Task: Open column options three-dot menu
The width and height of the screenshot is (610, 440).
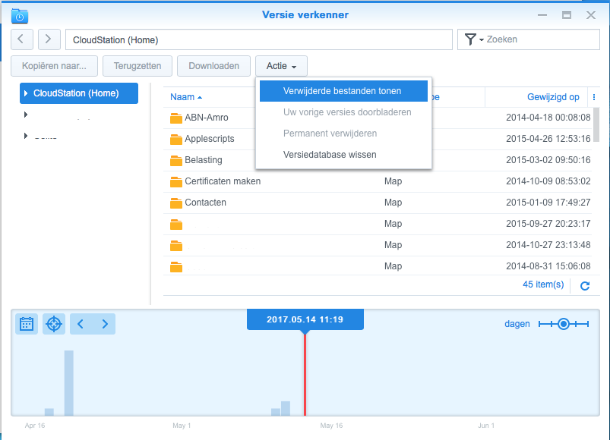Action: [x=595, y=97]
